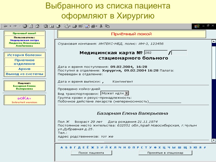Go forward with the Forward arrow

(x=15, y=26)
